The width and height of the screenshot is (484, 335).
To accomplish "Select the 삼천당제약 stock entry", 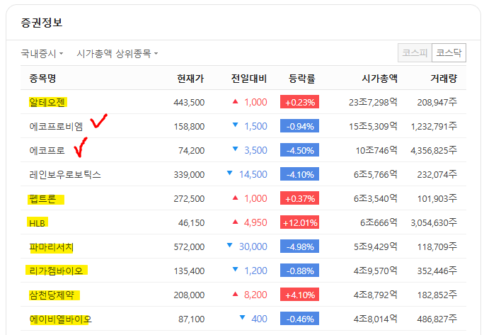I will pyautogui.click(x=52, y=295).
